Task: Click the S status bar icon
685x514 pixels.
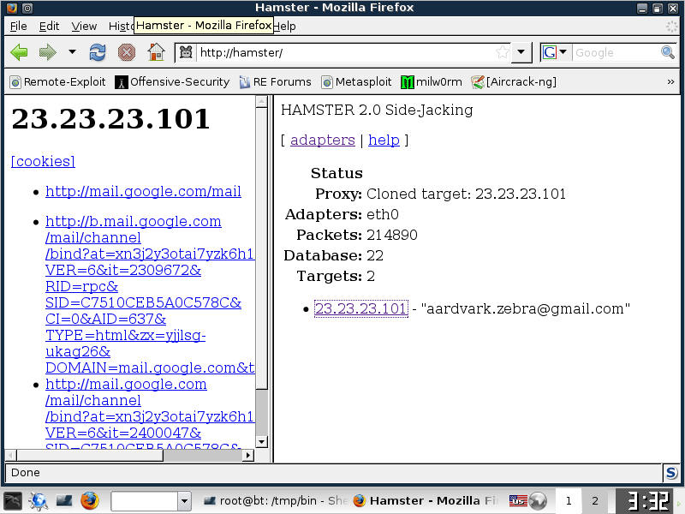Action: click(x=671, y=473)
